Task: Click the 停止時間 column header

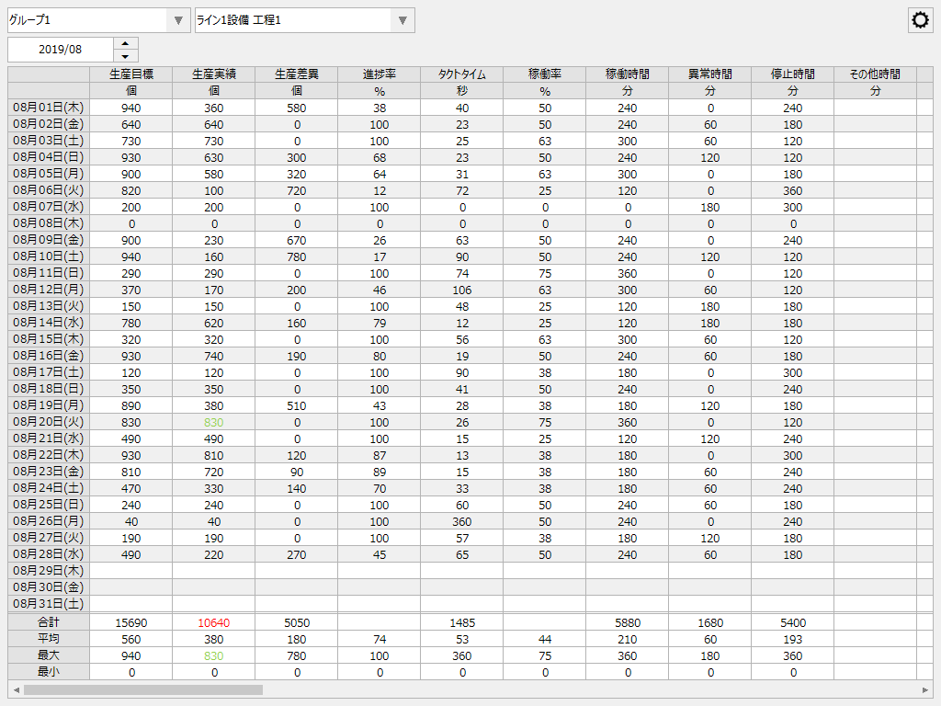Action: [x=793, y=76]
